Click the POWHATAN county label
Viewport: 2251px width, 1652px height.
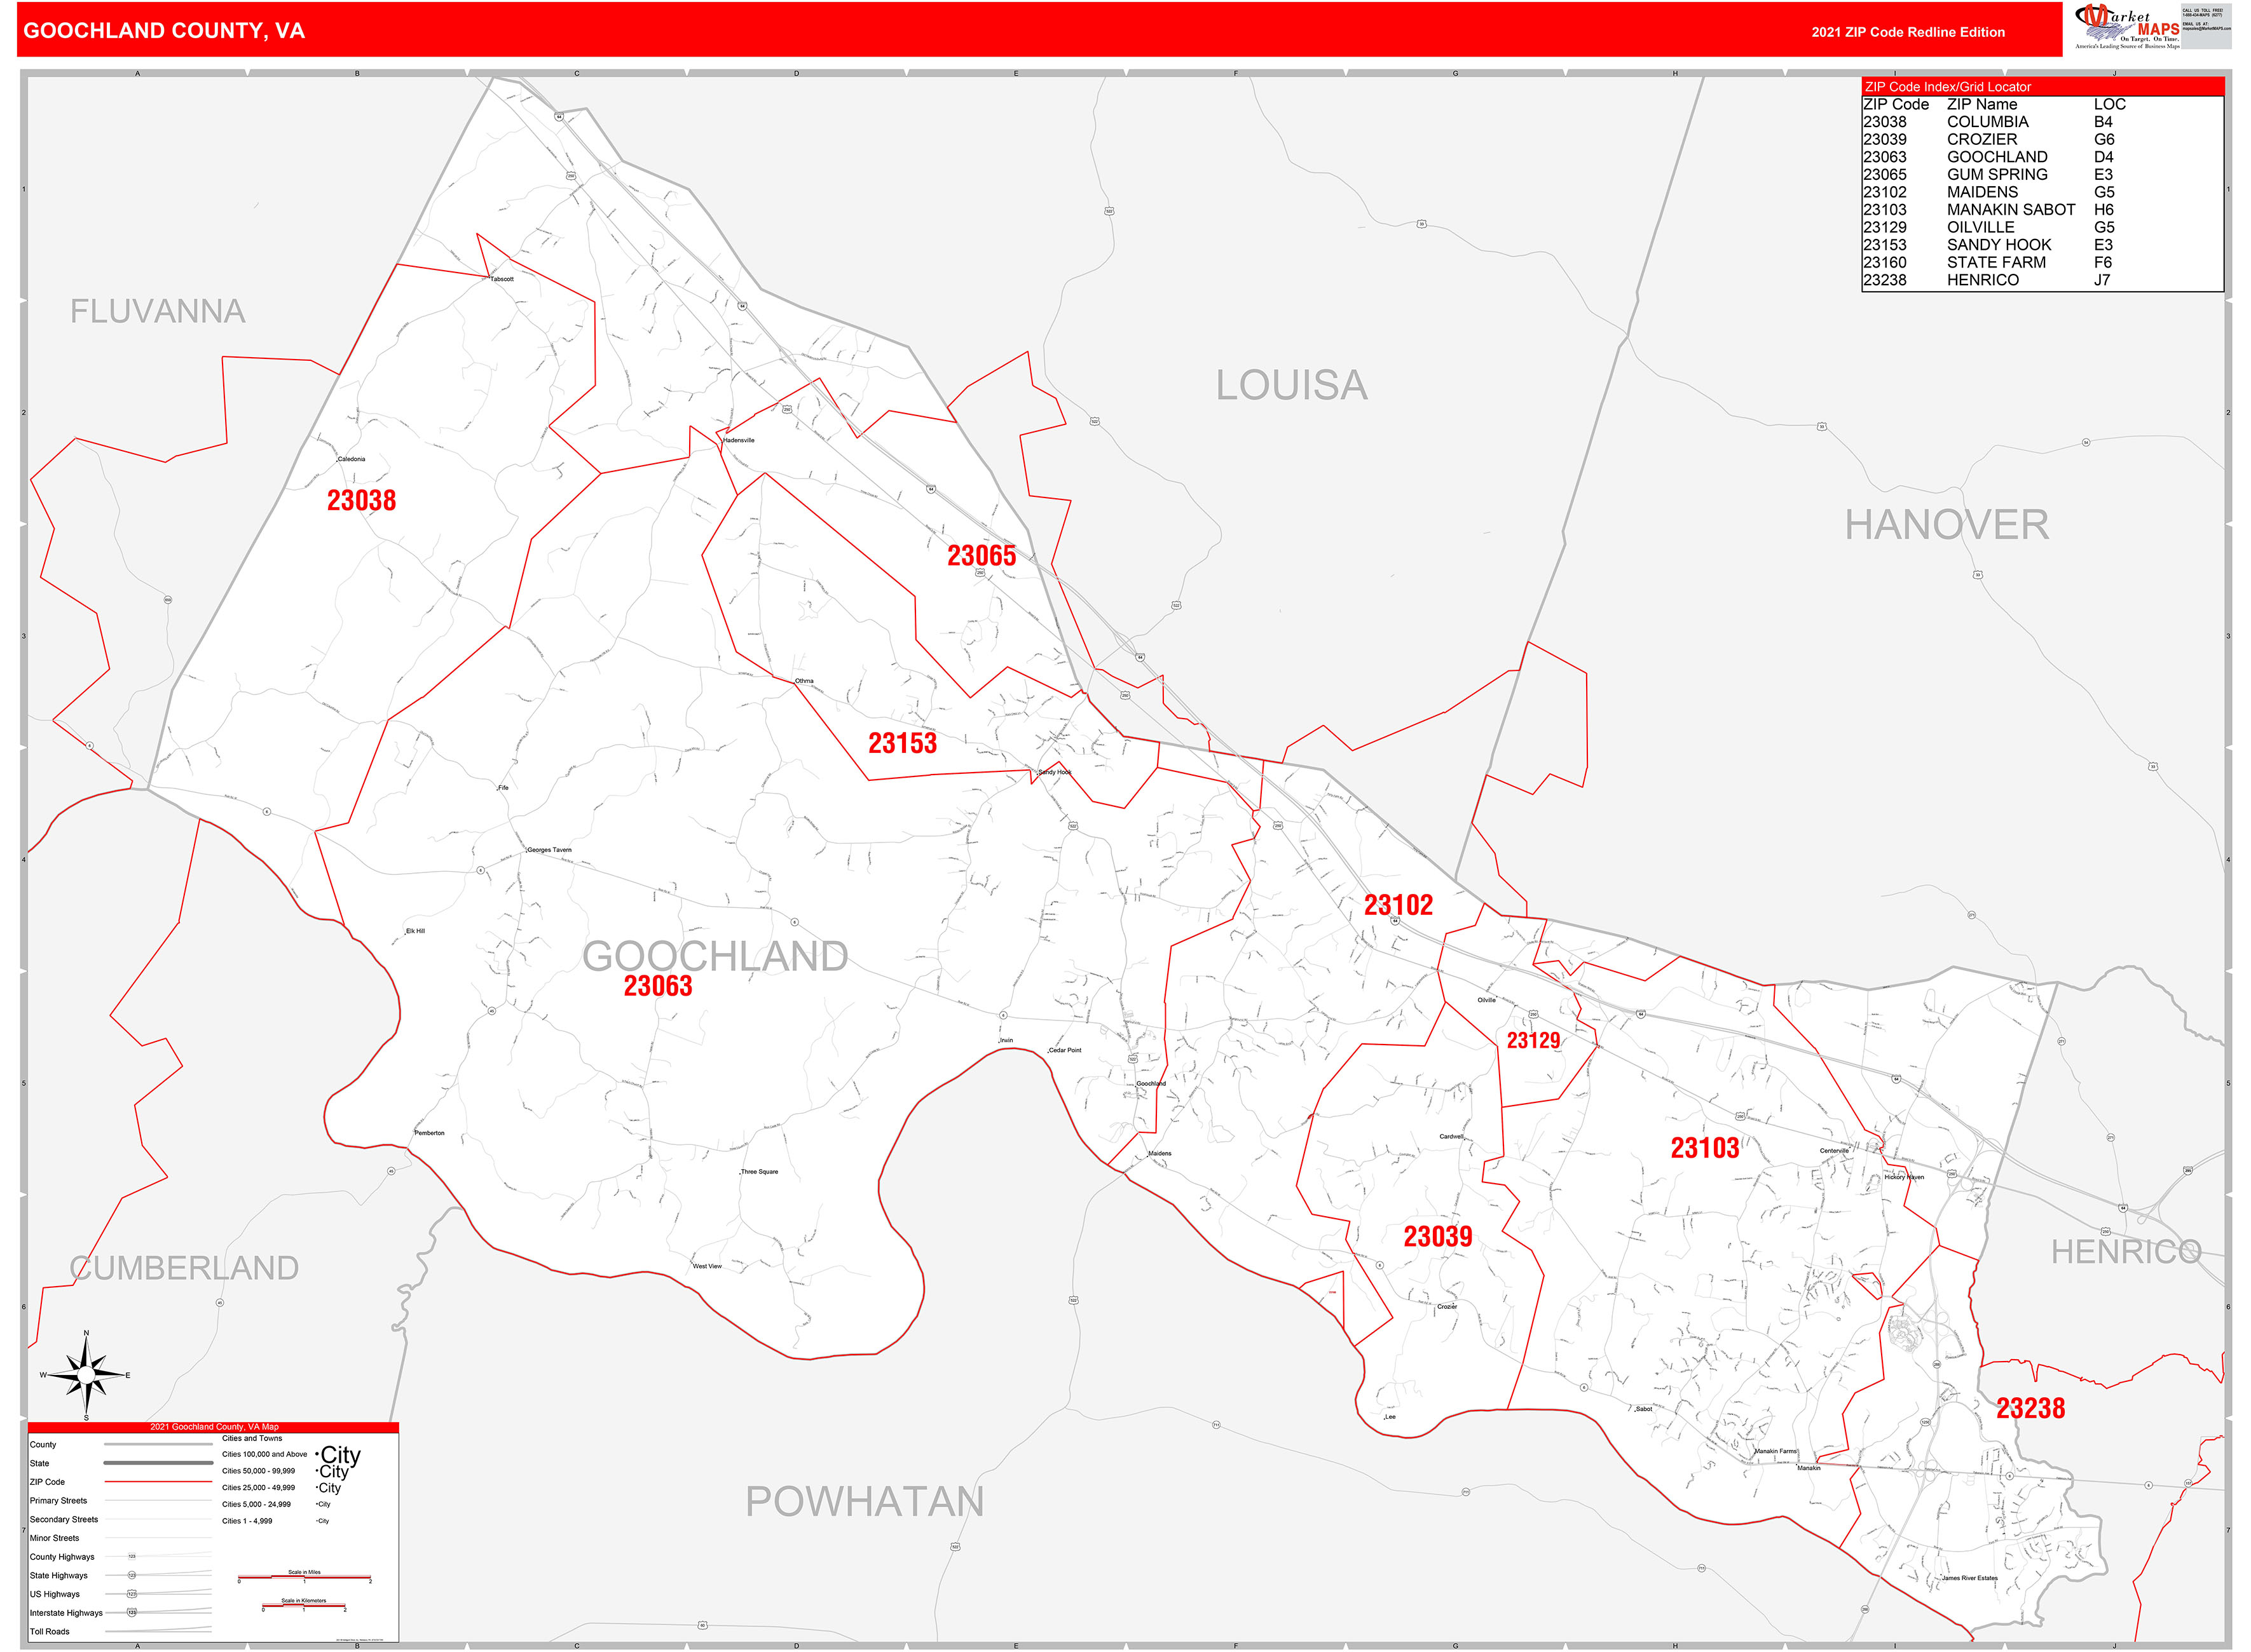865,1502
